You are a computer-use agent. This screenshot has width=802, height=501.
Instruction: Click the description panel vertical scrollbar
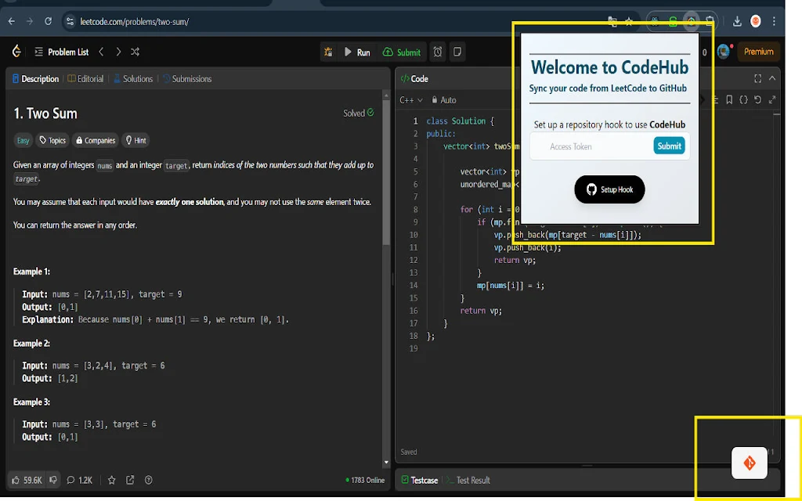click(386, 171)
